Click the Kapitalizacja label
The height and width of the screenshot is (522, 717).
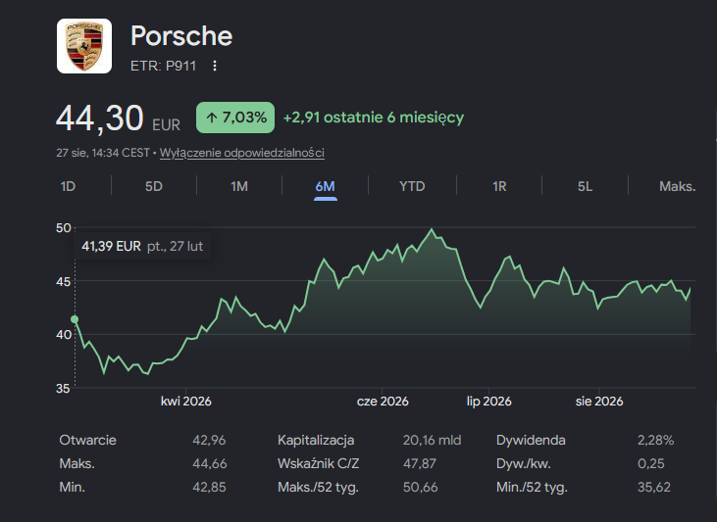click(316, 441)
